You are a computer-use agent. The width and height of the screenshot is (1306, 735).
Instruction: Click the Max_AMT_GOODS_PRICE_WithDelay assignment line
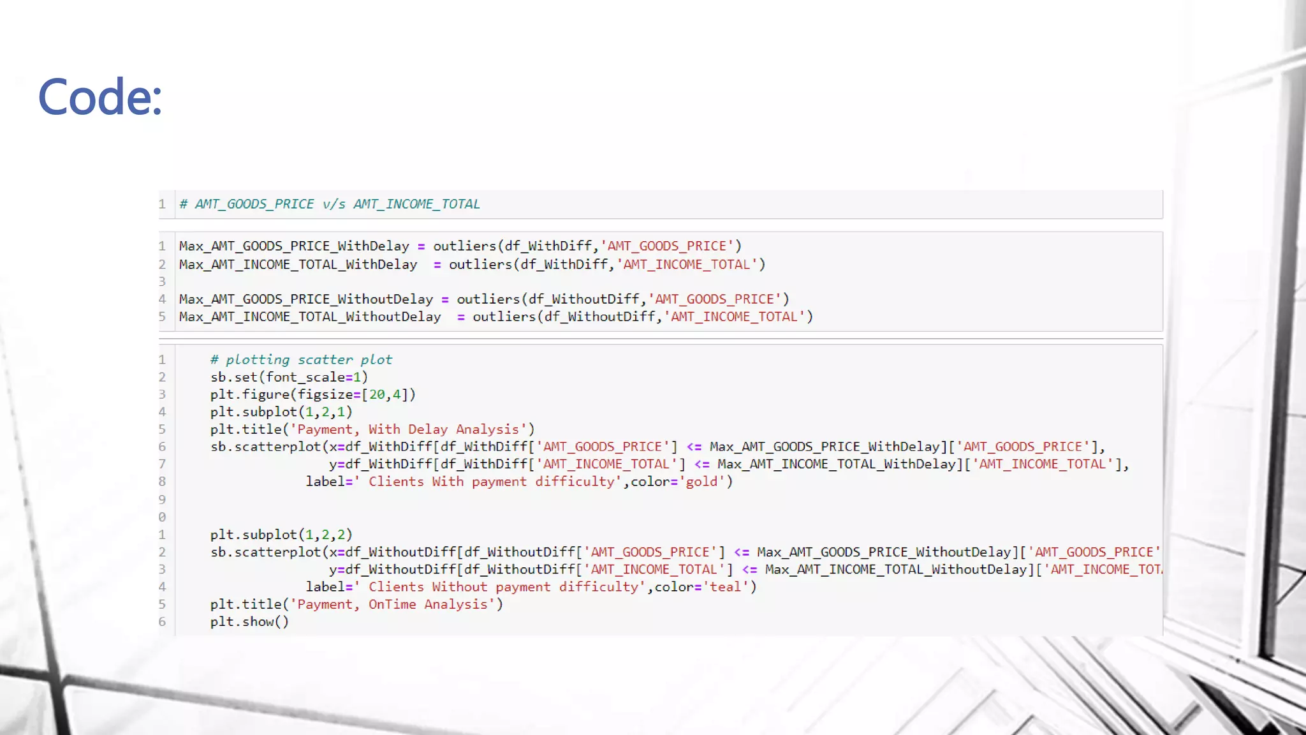click(x=459, y=246)
